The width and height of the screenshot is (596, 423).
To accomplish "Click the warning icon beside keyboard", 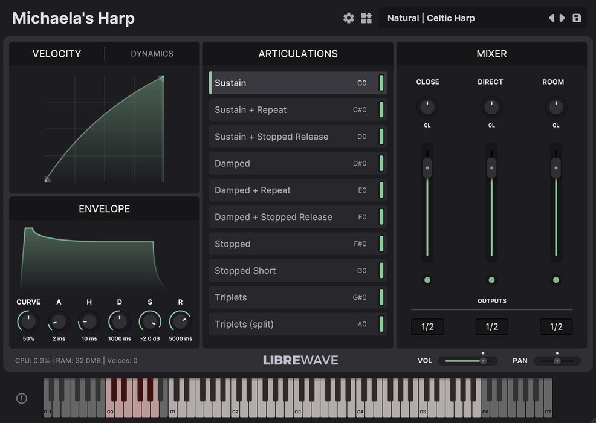I will [x=22, y=398].
